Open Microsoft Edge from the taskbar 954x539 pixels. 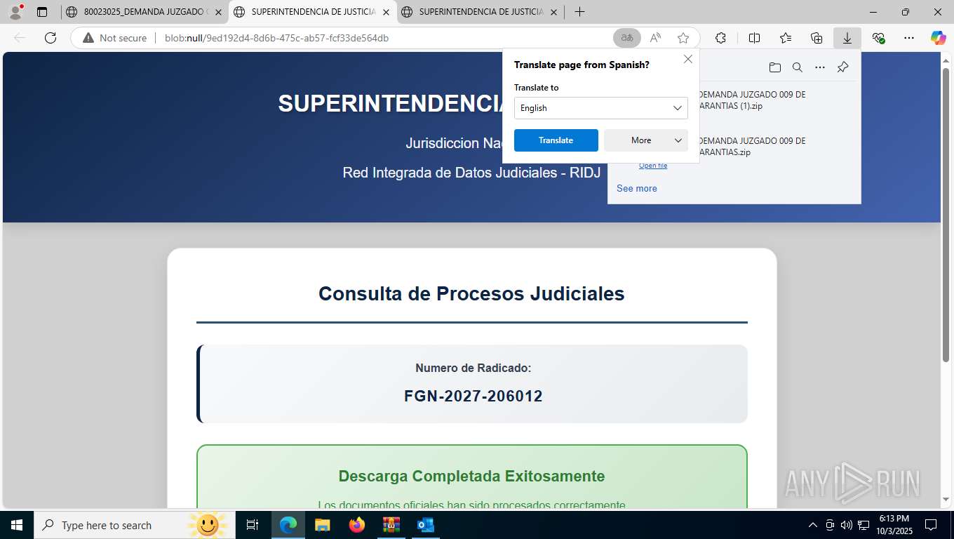288,525
